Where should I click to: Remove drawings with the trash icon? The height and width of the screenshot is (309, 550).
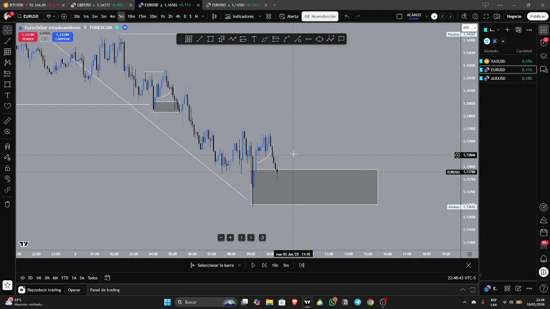click(x=7, y=204)
